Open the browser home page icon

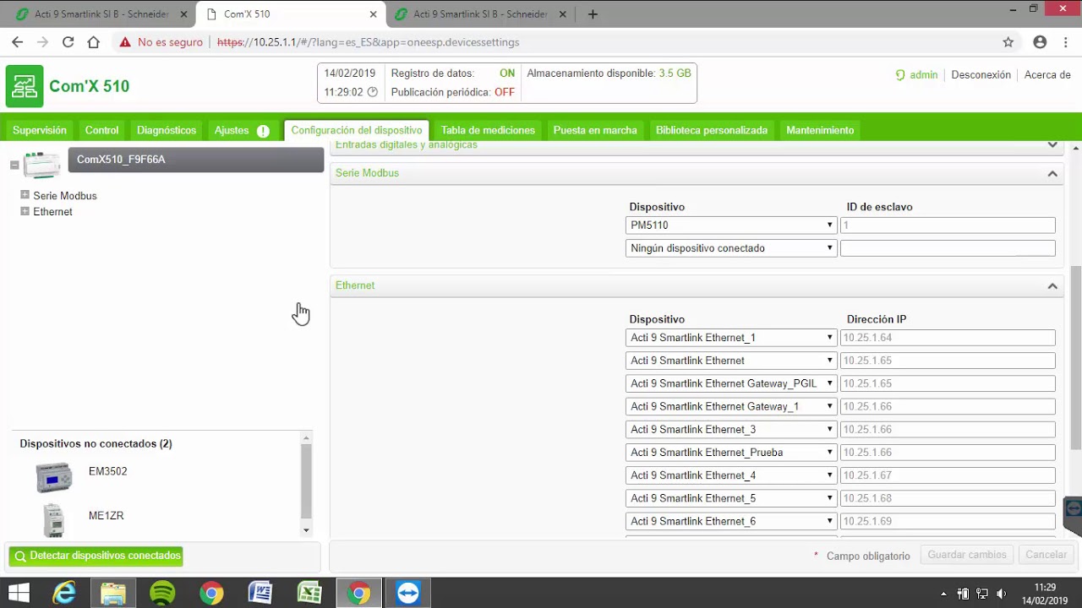point(93,42)
